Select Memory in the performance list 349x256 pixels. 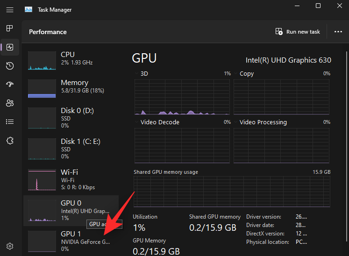coord(71,89)
